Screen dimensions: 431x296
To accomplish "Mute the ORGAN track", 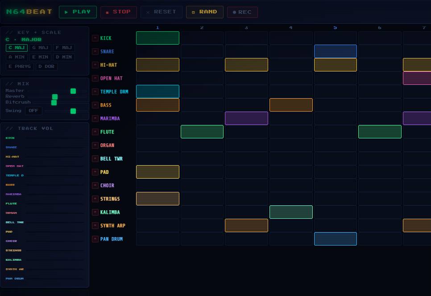I will [x=95, y=145].
